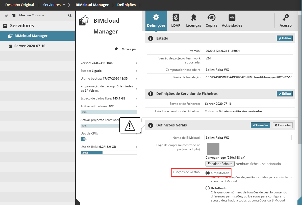
Task: Click the 2020.2 (24.0.2411.1609) version value
Action: [x=222, y=51]
